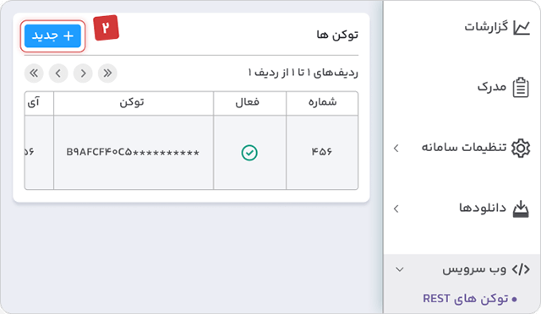541x314 pixels.
Task: Collapse the وب سرویس section chevron
Action: click(x=400, y=269)
